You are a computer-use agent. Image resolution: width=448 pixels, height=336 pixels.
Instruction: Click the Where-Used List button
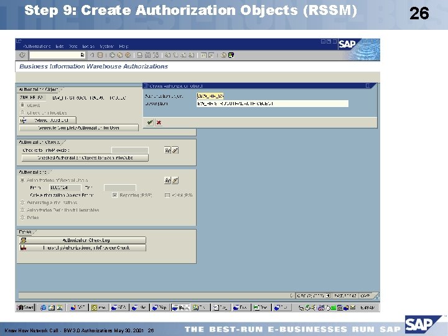pos(48,120)
